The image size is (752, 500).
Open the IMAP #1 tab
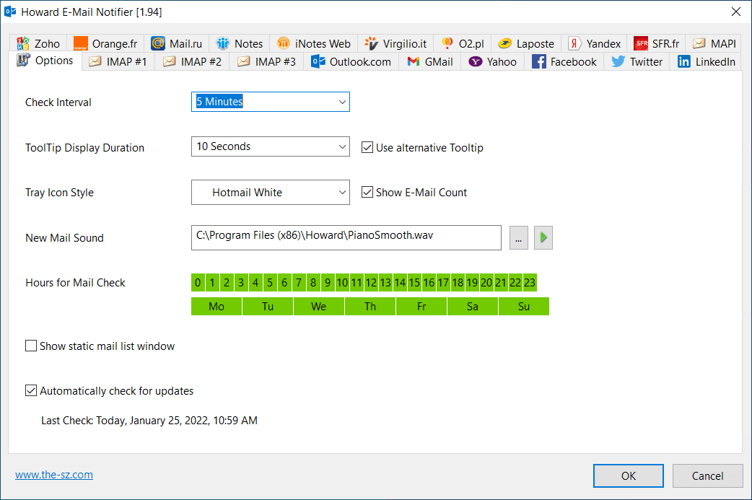coord(118,62)
